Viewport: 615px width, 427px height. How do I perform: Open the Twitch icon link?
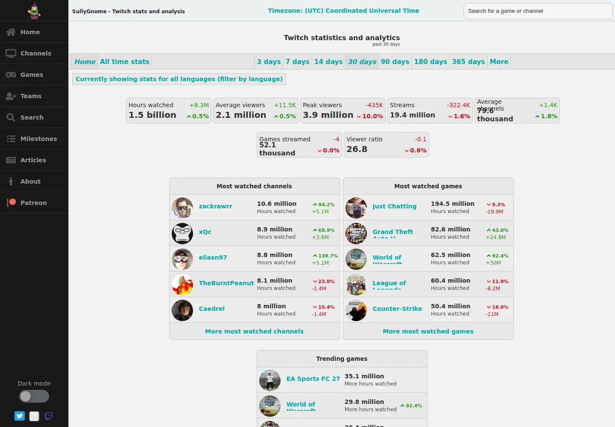49,416
